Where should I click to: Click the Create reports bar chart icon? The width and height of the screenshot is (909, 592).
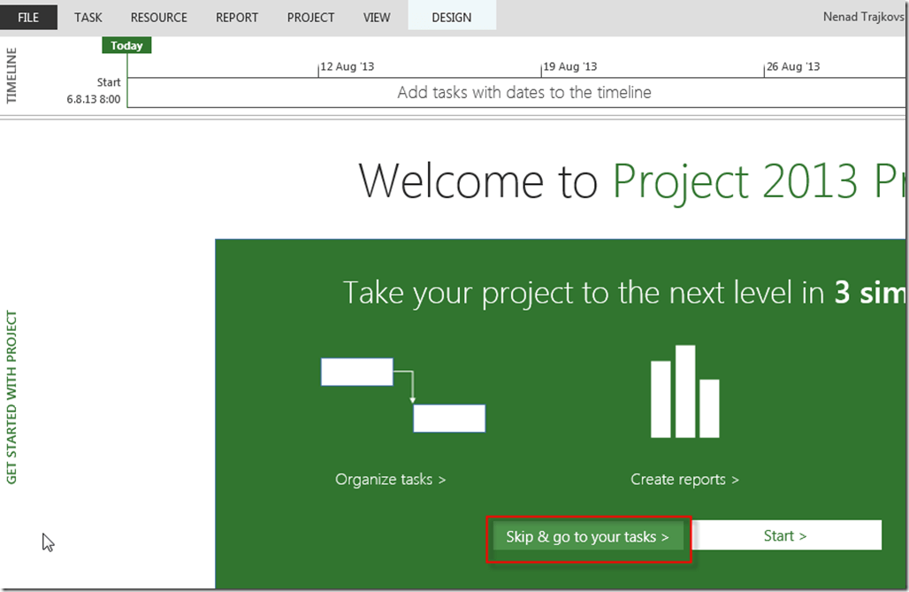click(684, 391)
